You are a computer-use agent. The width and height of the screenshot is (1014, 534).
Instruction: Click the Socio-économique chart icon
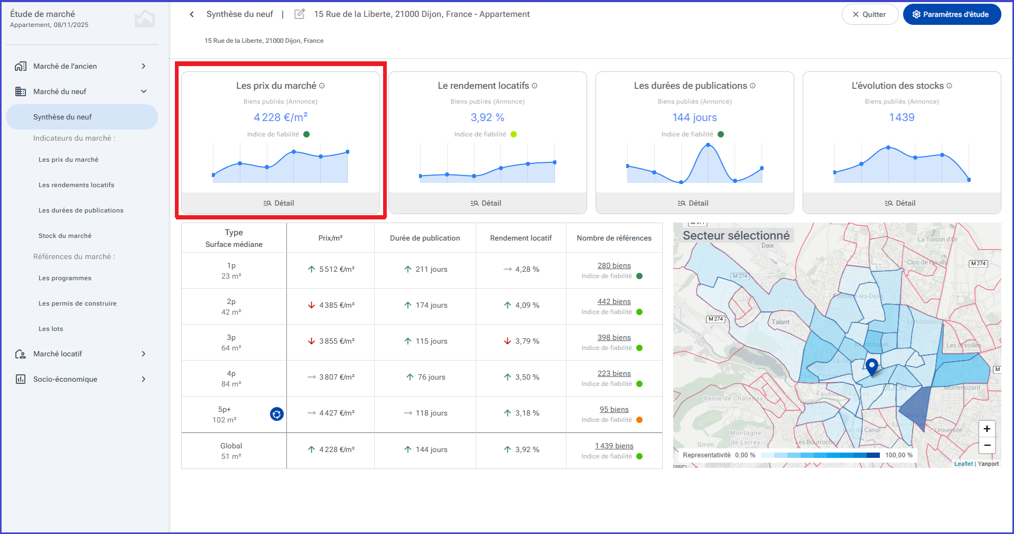[21, 379]
